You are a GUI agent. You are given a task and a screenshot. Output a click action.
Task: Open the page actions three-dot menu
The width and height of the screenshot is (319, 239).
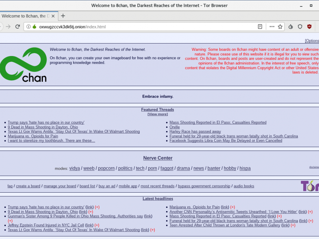pos(272,27)
